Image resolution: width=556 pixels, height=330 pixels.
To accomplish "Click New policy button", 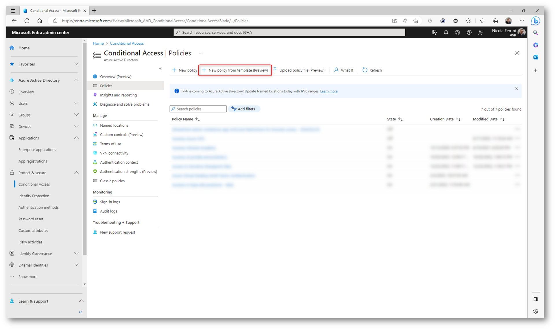I will [184, 70].
